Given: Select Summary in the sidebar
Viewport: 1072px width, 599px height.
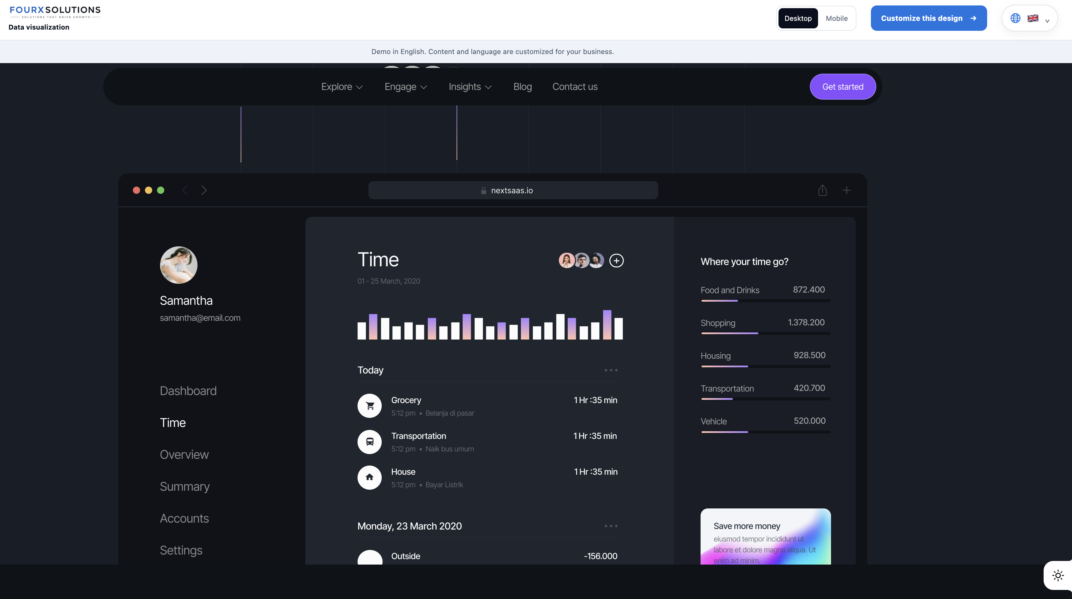Looking at the screenshot, I should [185, 486].
